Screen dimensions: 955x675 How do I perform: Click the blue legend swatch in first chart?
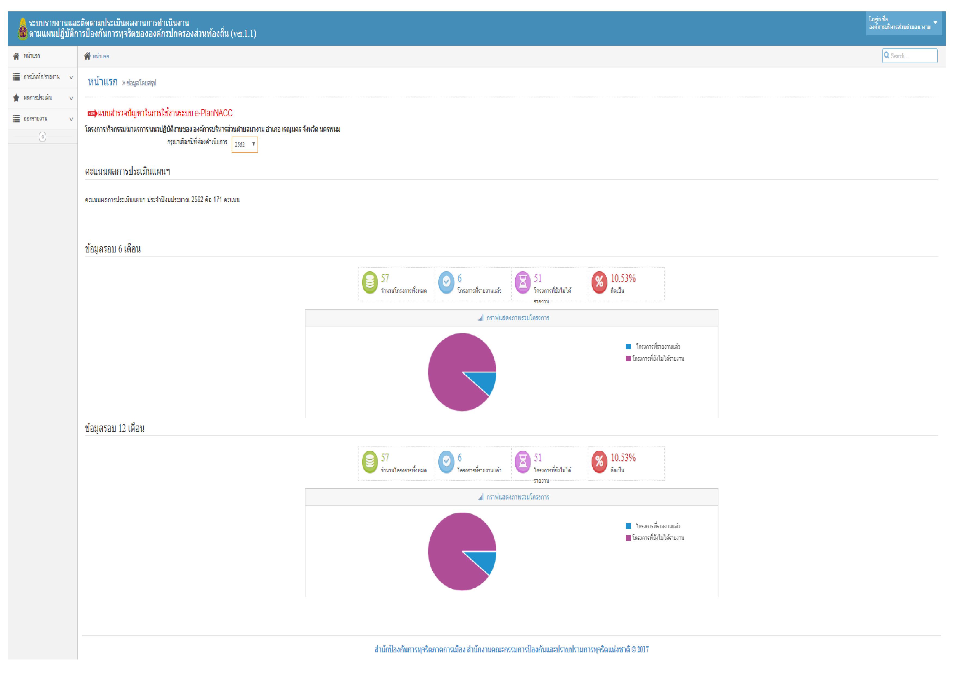coord(629,347)
